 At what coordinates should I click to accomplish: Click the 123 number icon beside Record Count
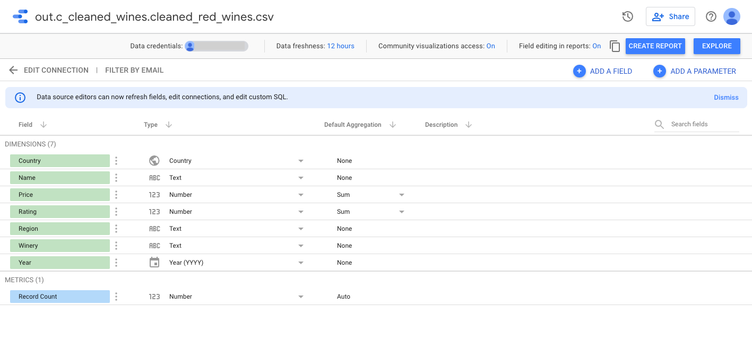tap(154, 296)
